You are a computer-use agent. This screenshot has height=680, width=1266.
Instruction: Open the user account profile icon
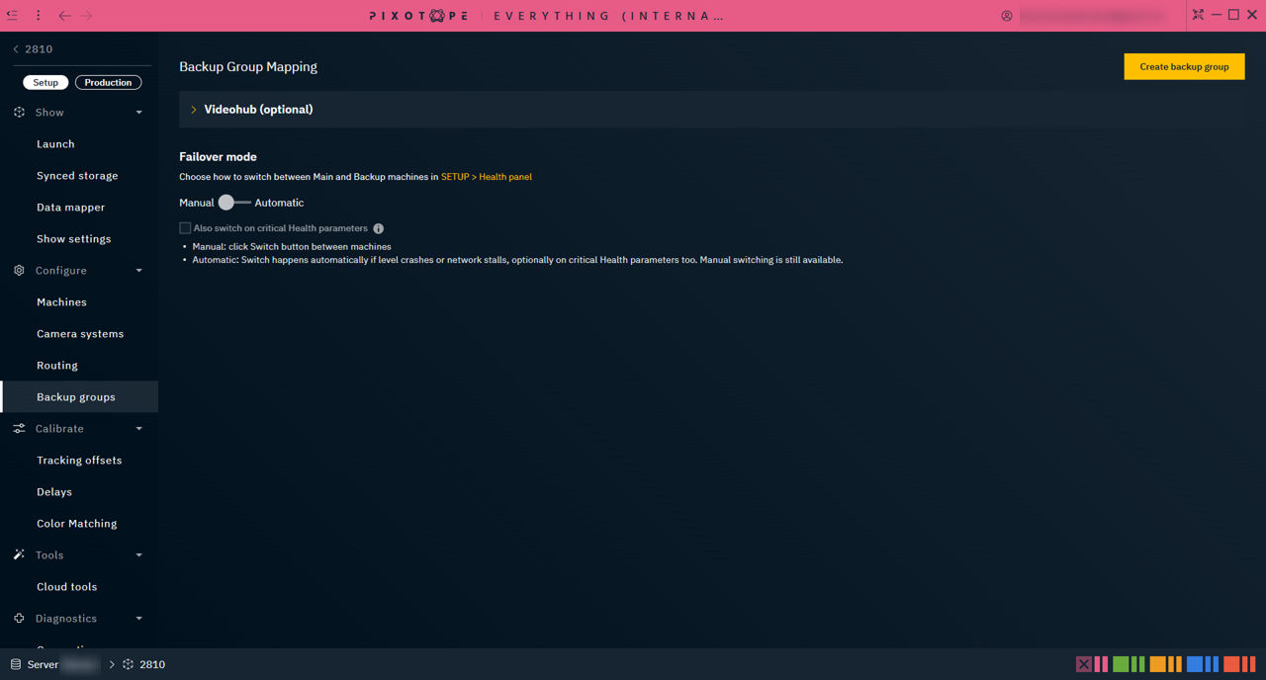tap(1007, 16)
